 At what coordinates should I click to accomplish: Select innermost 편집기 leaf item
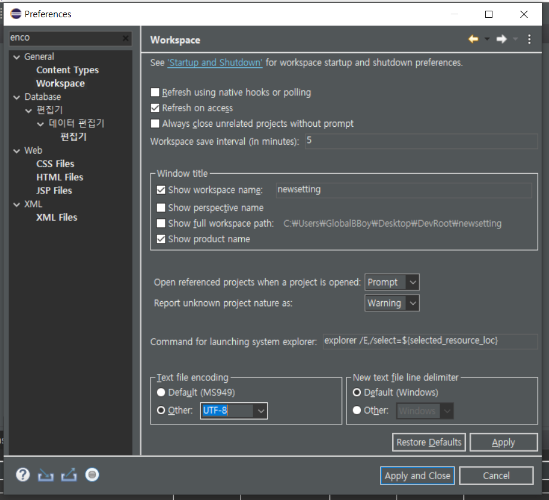73,137
